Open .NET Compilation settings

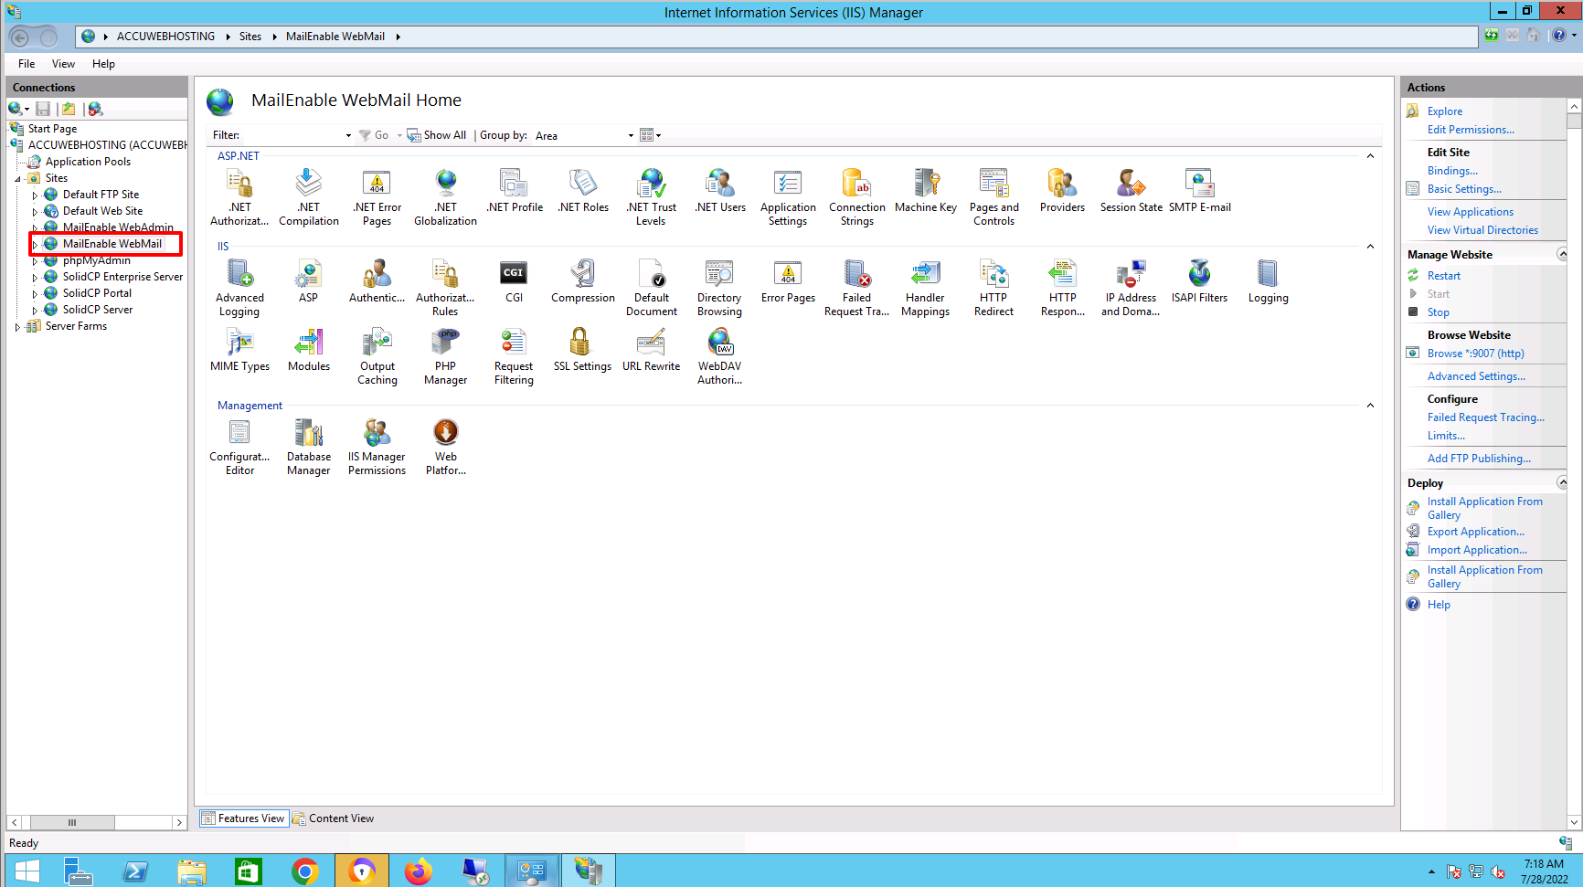309,197
